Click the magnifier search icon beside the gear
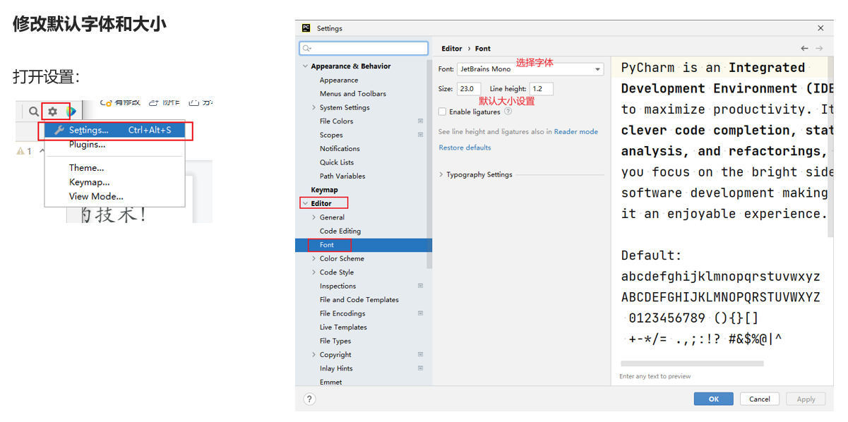 pyautogui.click(x=34, y=111)
